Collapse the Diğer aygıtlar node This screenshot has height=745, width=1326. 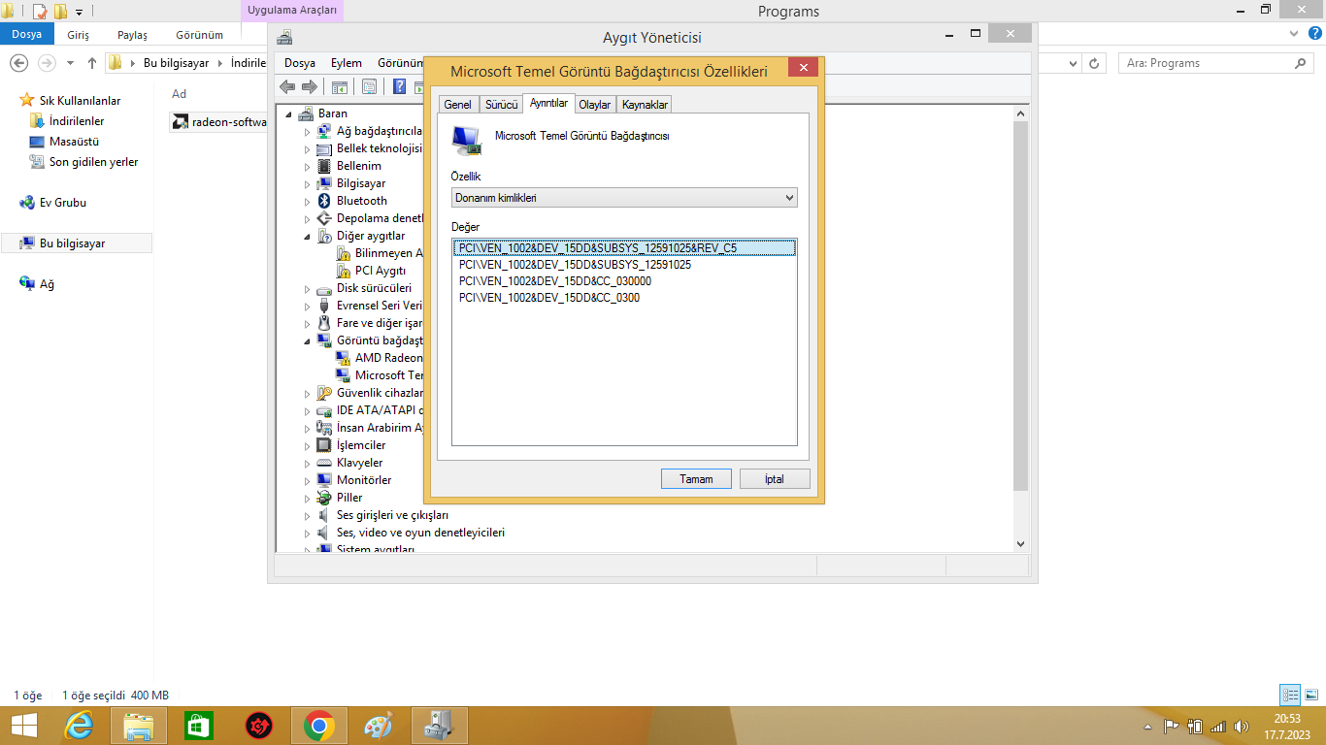308,237
